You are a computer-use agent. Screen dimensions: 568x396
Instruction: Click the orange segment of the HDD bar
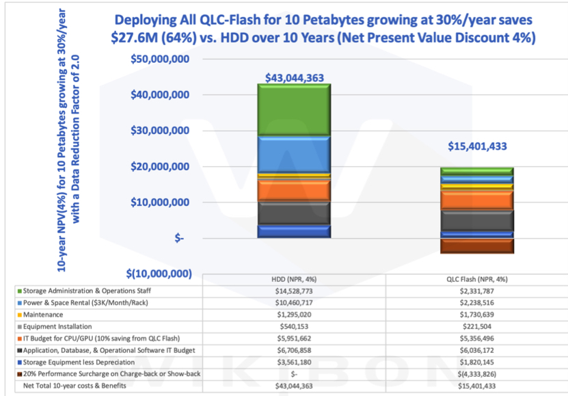point(294,191)
